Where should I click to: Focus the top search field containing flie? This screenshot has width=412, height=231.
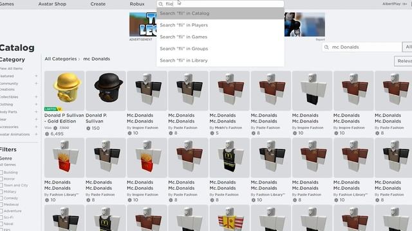(x=220, y=4)
